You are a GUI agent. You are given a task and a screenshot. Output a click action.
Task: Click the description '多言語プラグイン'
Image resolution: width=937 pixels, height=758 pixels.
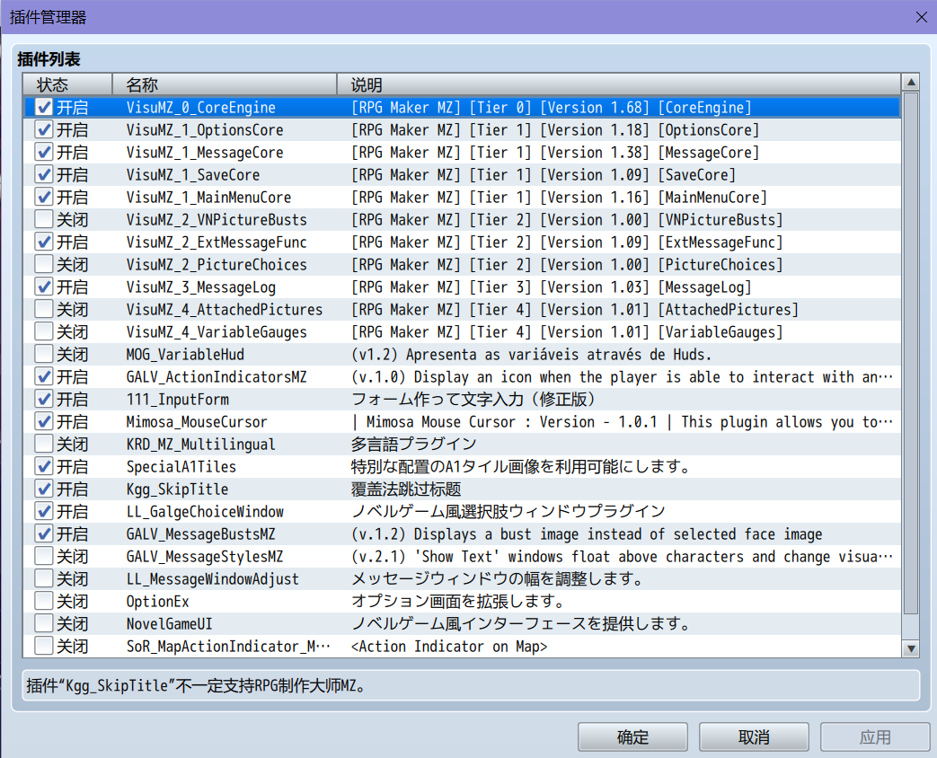(413, 445)
